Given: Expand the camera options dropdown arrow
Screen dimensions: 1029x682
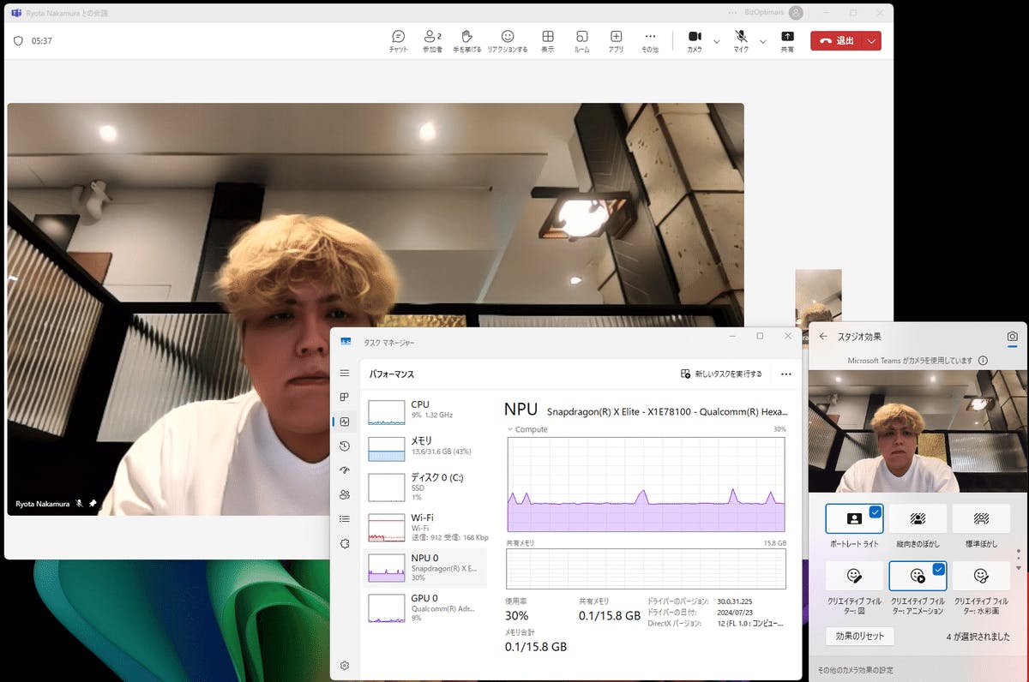Looking at the screenshot, I should (716, 41).
